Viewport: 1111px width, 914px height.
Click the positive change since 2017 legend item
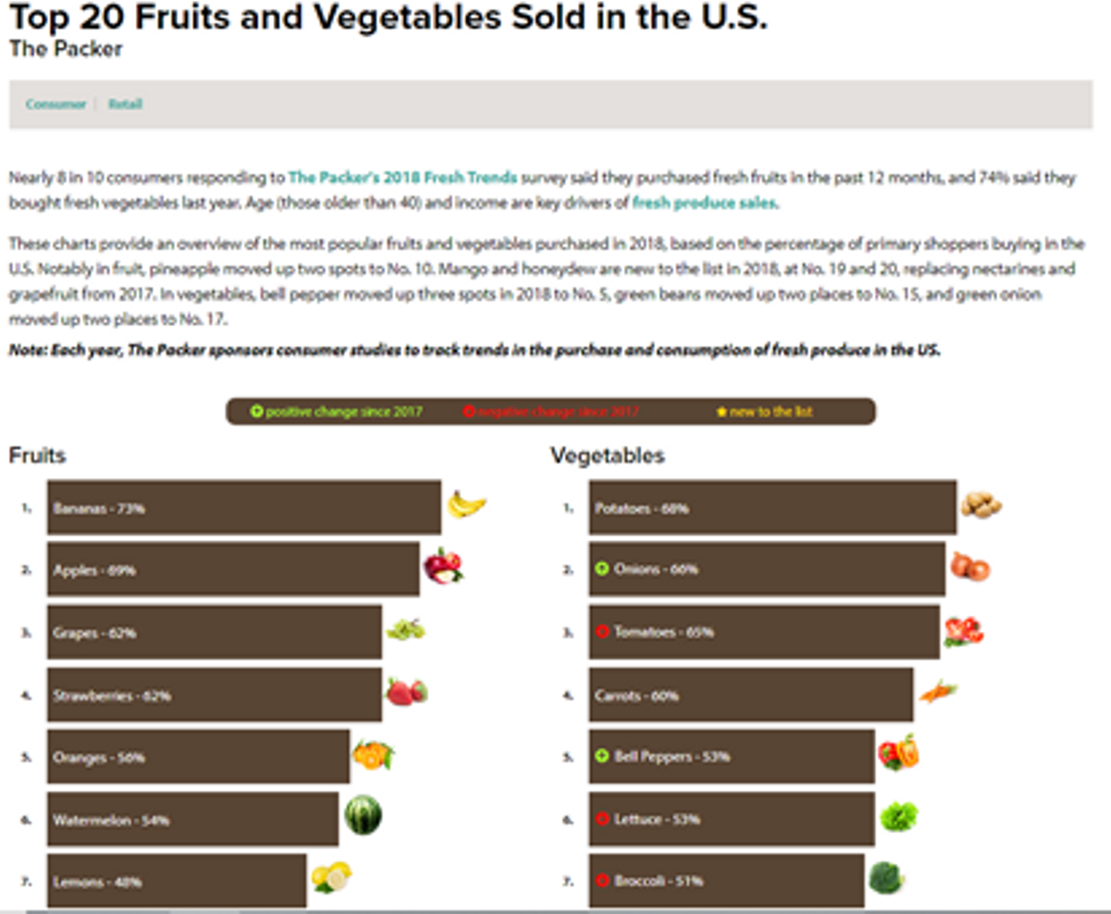tap(337, 412)
